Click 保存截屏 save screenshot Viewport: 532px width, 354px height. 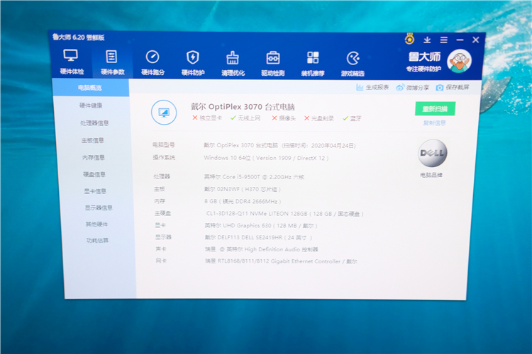[x=453, y=87]
